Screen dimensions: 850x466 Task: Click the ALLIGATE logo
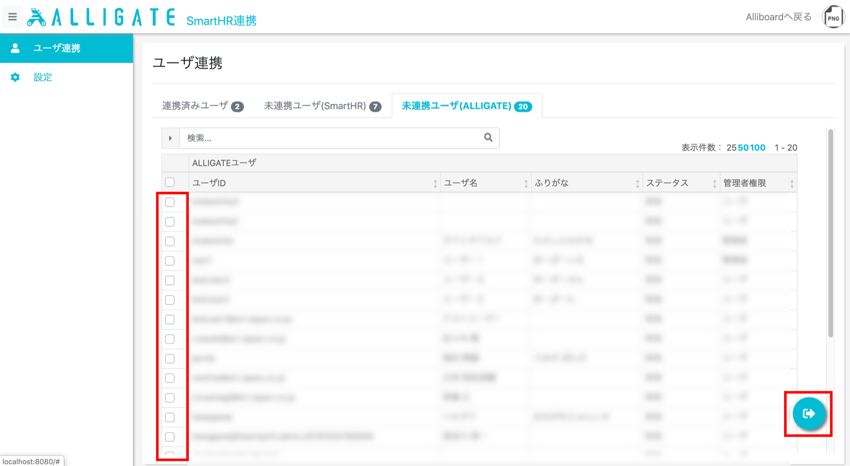pyautogui.click(x=101, y=17)
